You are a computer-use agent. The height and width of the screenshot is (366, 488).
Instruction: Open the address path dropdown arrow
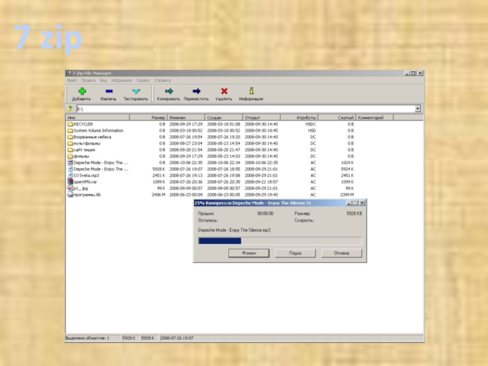click(x=418, y=109)
